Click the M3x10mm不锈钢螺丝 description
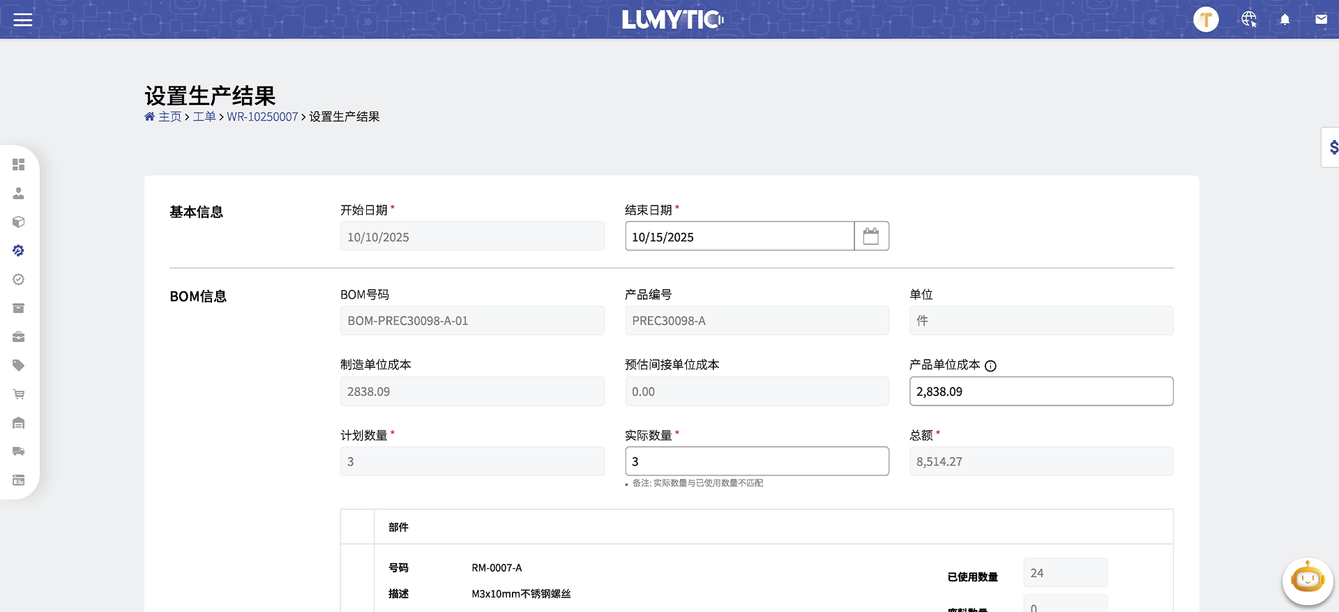Image resolution: width=1339 pixels, height=612 pixels. coord(521,594)
